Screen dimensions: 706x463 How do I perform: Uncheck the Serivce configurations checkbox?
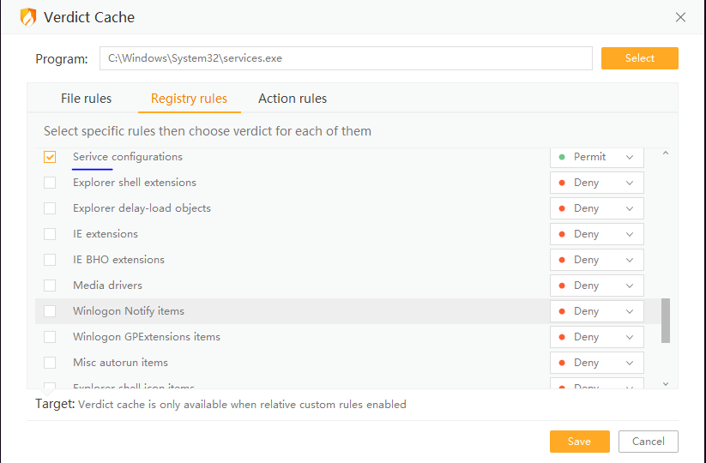[50, 157]
